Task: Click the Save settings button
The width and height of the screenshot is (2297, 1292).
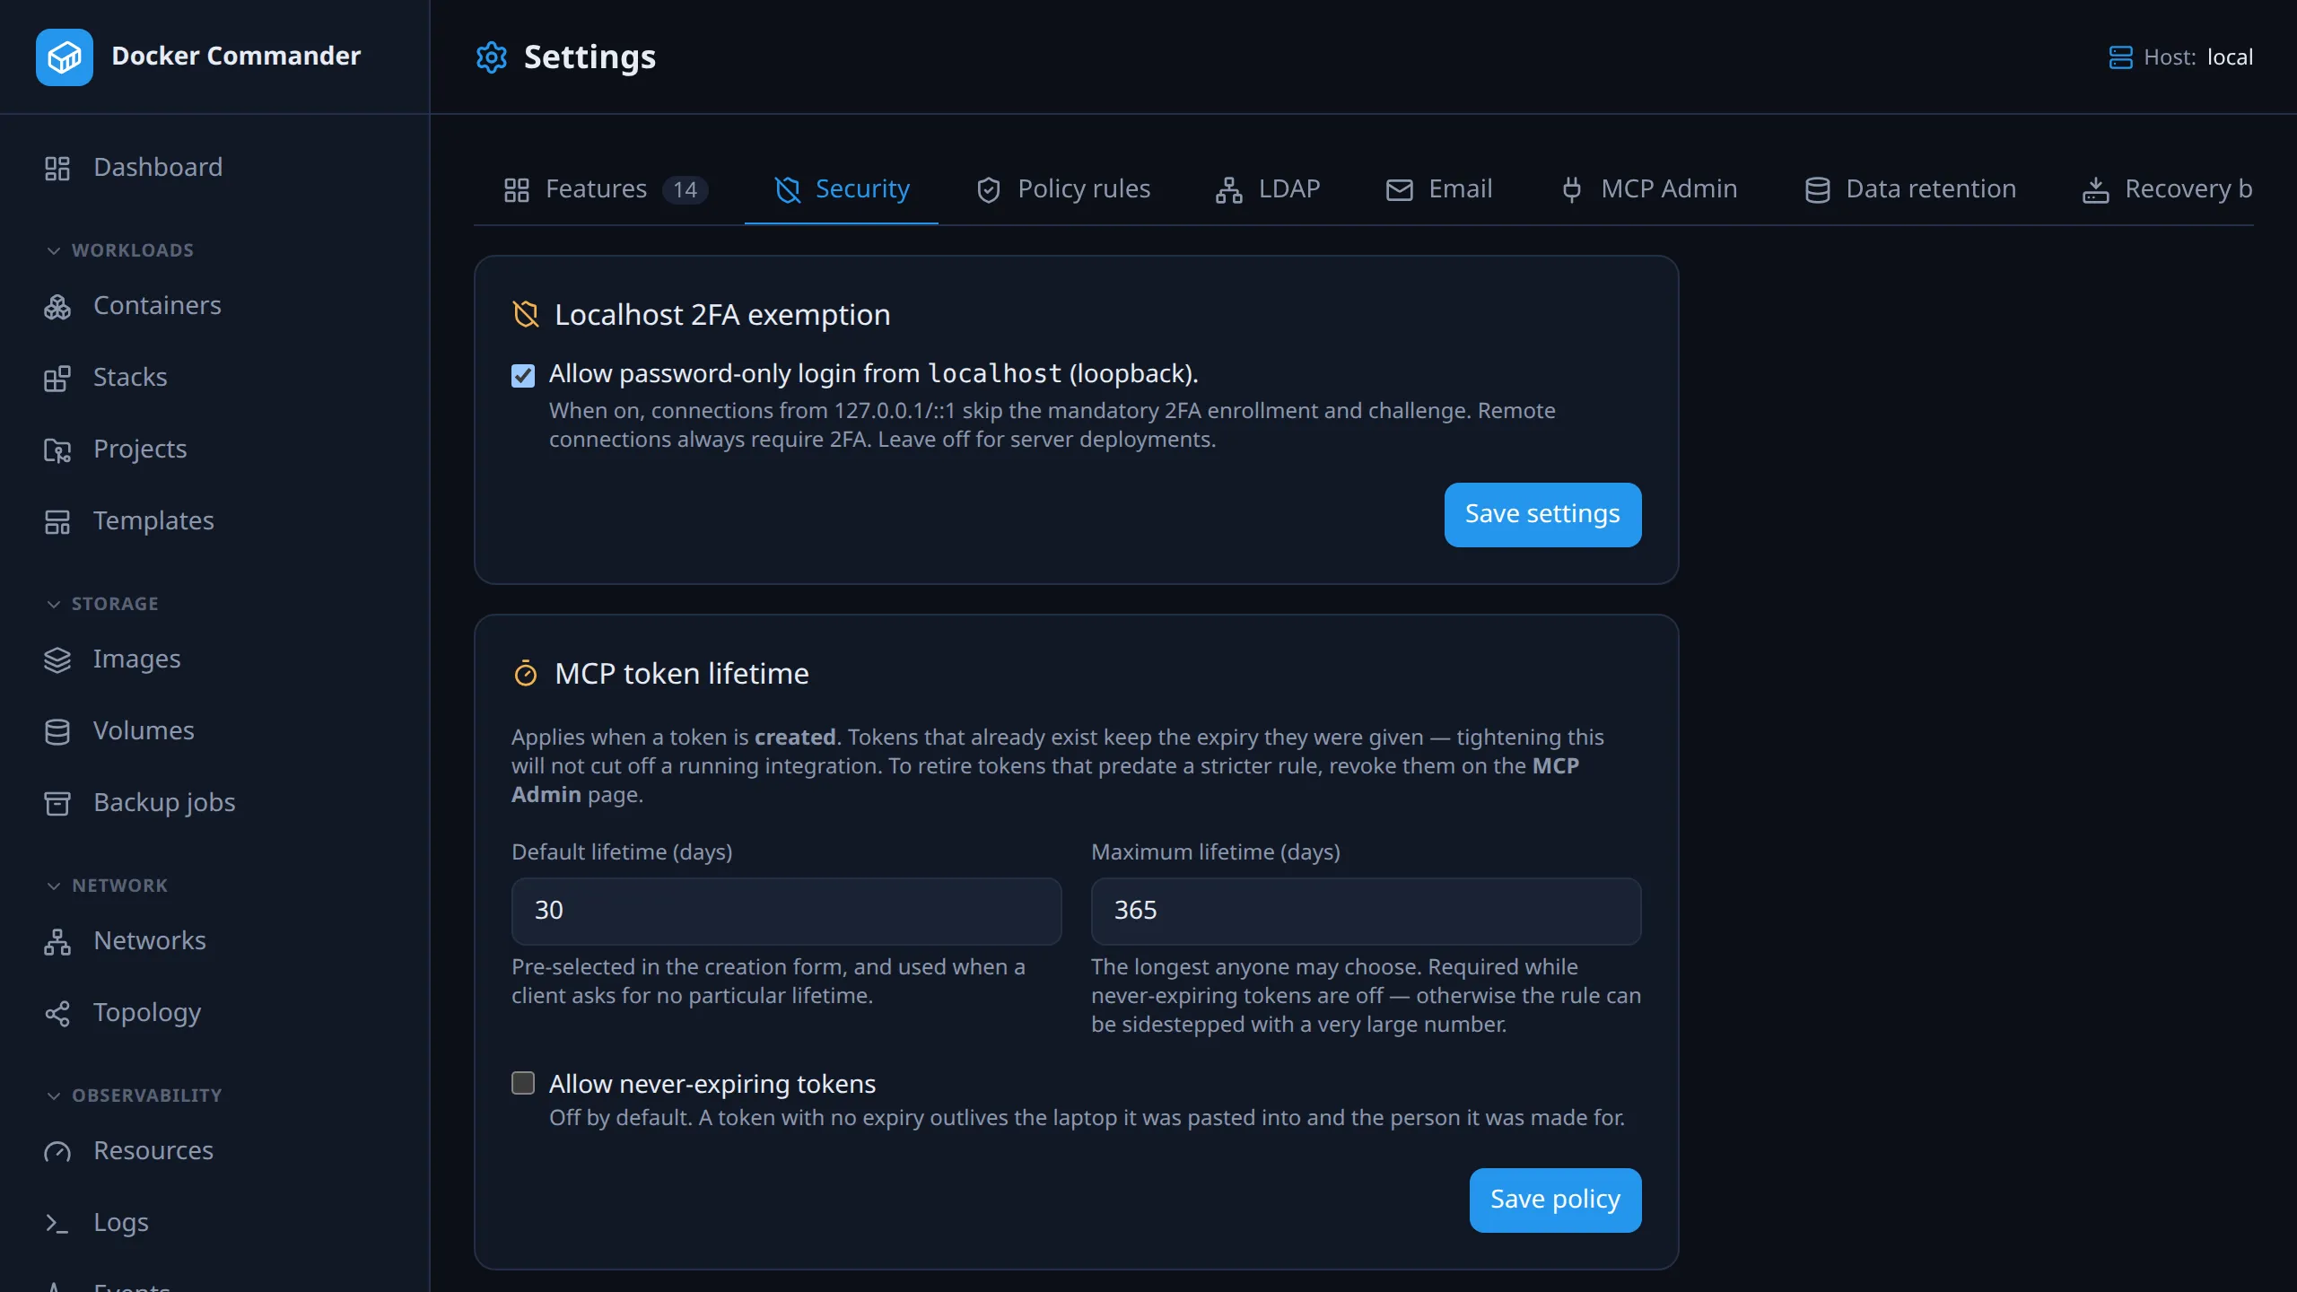Action: coord(1542,514)
